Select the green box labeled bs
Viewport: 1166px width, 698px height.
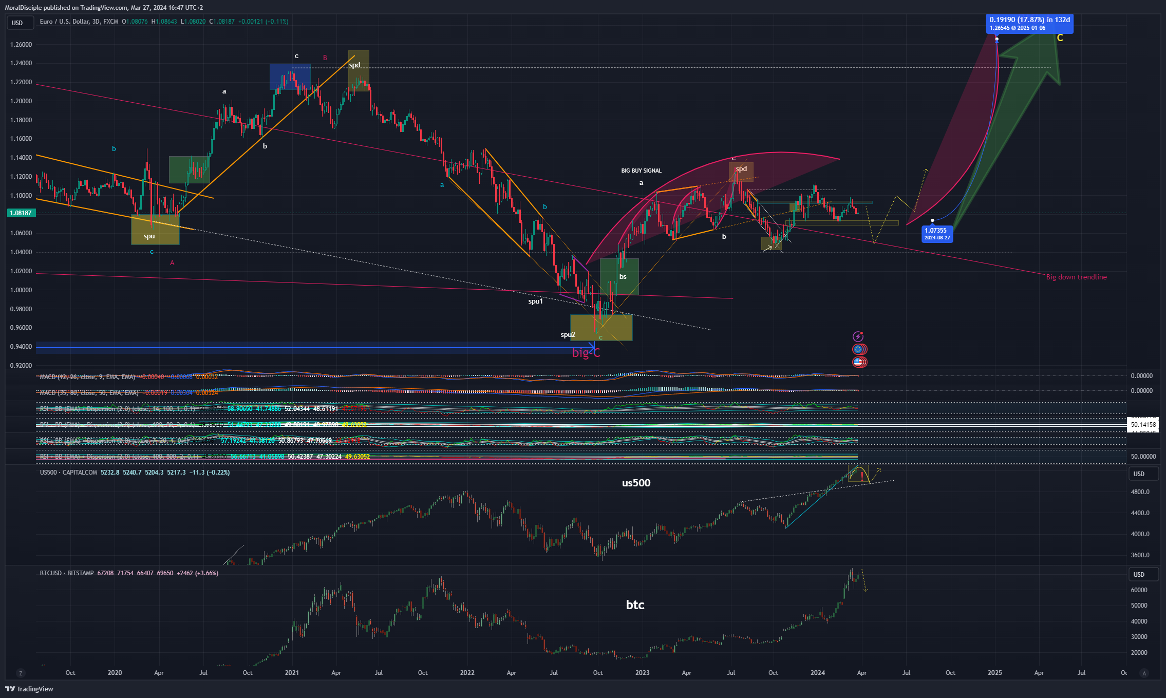(x=619, y=276)
